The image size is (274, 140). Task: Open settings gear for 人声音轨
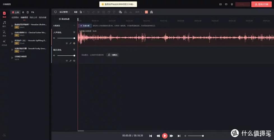74,43
